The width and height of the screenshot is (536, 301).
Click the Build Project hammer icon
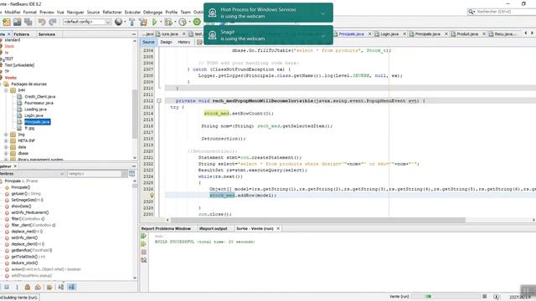[x=132, y=22]
